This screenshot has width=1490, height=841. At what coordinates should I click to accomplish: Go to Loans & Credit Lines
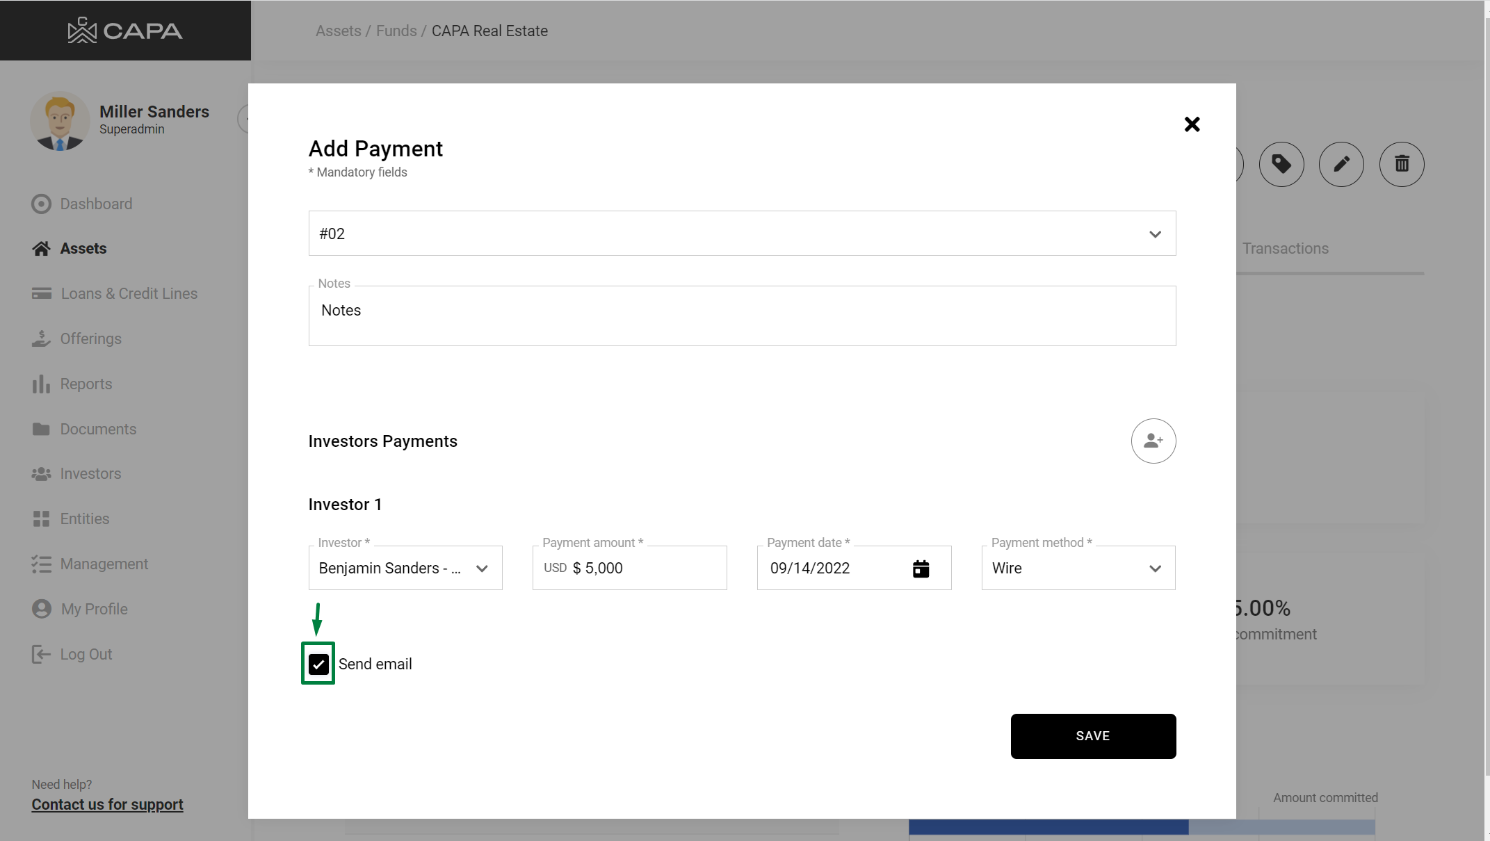129,293
